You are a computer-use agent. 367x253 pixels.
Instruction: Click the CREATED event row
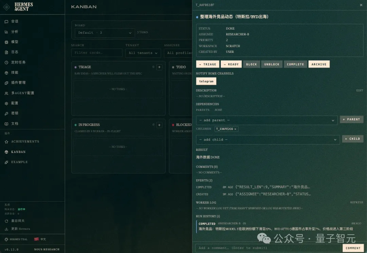[254, 194]
